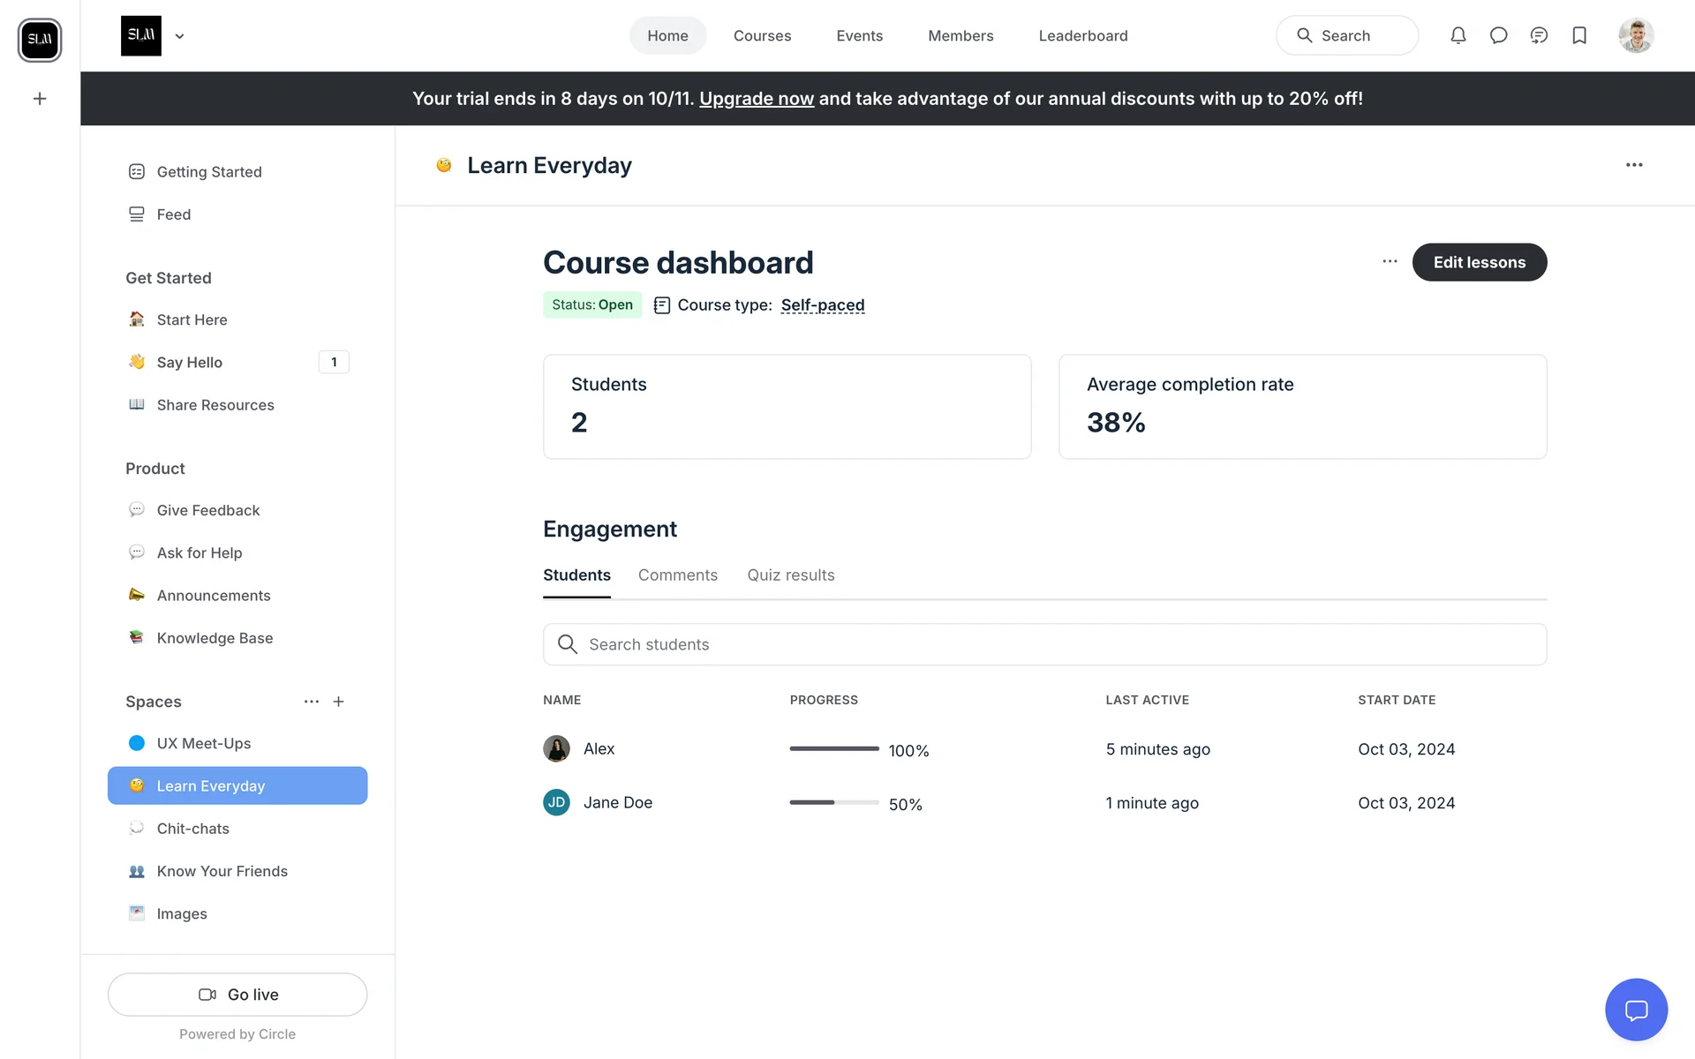
Task: Click the Upgrade now link
Action: tap(756, 99)
